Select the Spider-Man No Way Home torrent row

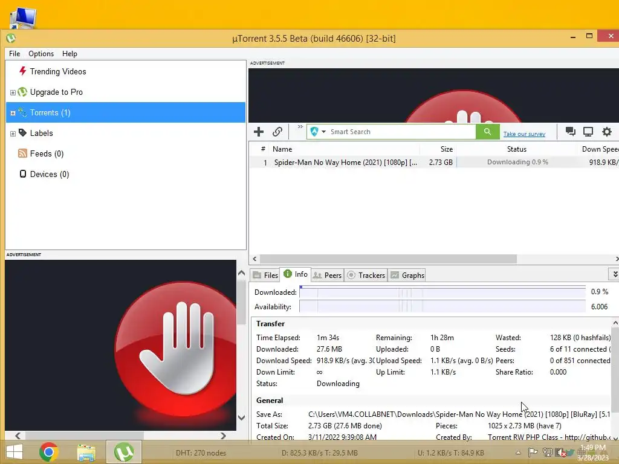pos(433,162)
